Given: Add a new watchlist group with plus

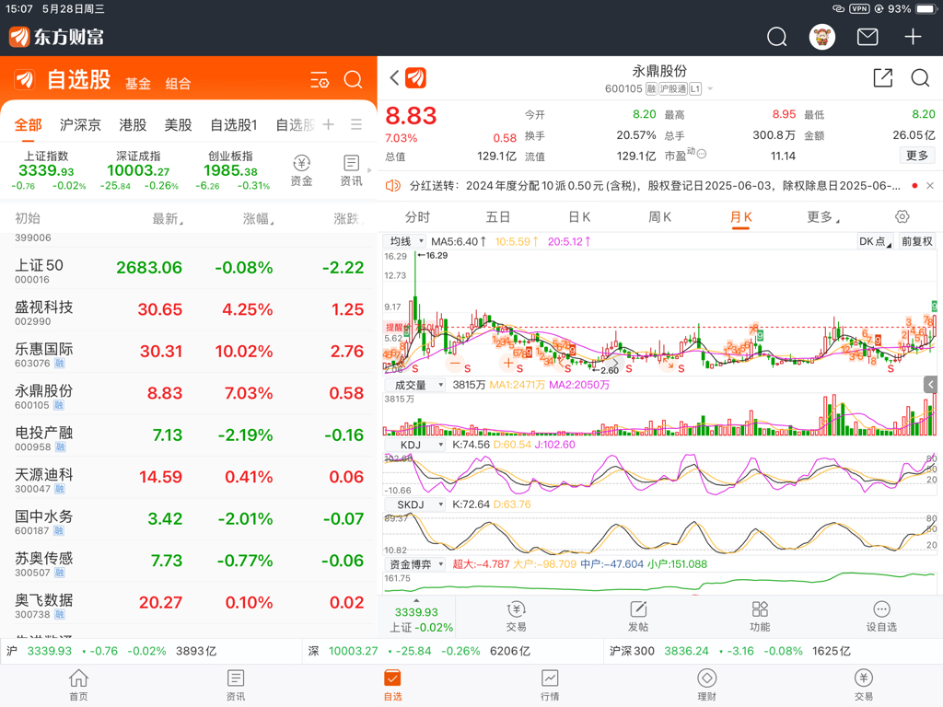Looking at the screenshot, I should point(329,124).
